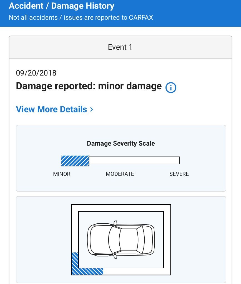
Task: Click the CARFAX disclaimer text in header
Action: tap(81, 17)
